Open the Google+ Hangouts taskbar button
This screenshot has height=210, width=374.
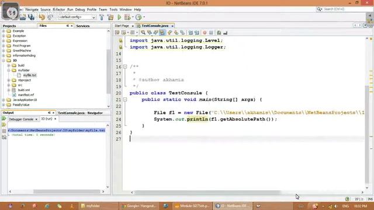click(139, 206)
